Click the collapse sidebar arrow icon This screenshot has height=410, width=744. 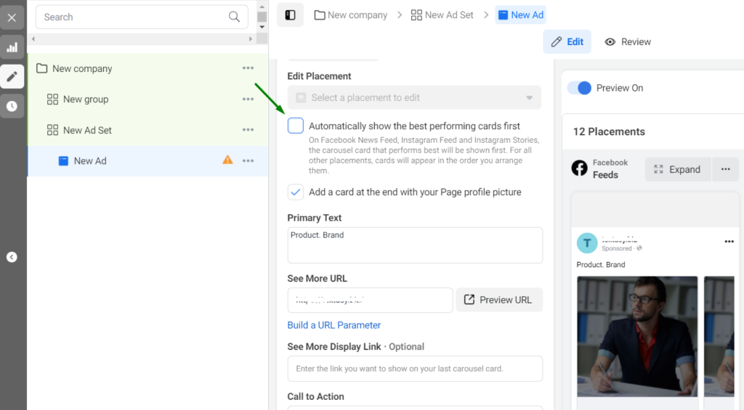(x=12, y=257)
